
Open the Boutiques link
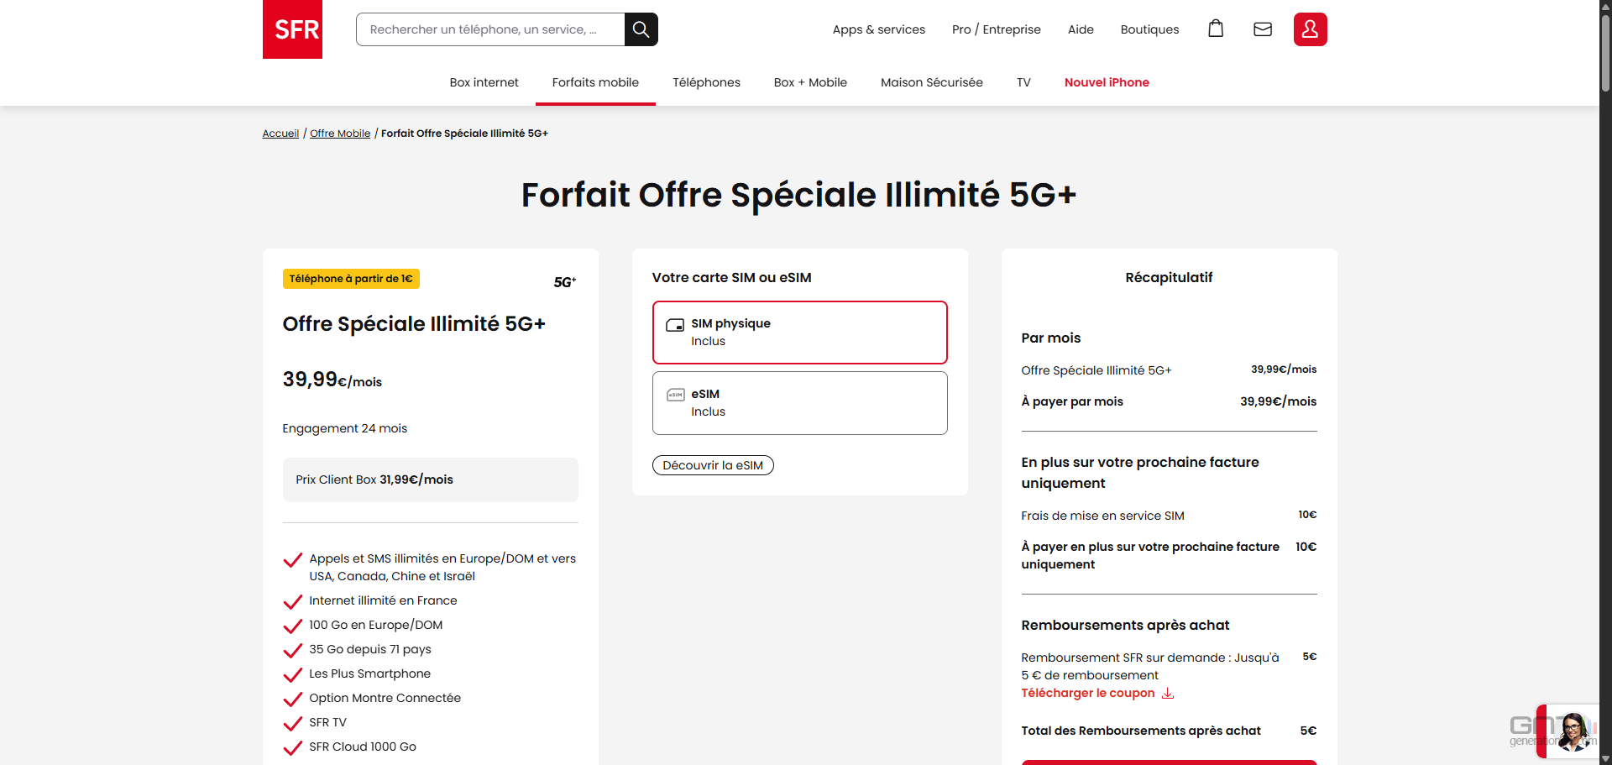tap(1149, 29)
